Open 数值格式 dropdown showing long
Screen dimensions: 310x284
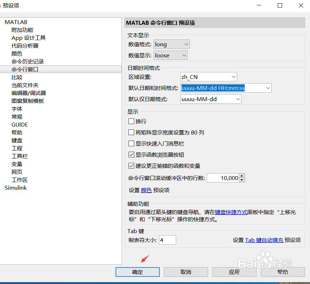tap(172, 44)
